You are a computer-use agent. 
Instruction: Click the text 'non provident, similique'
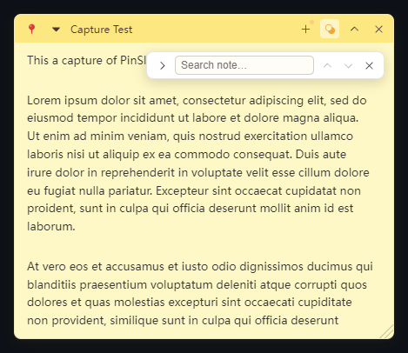93,321
